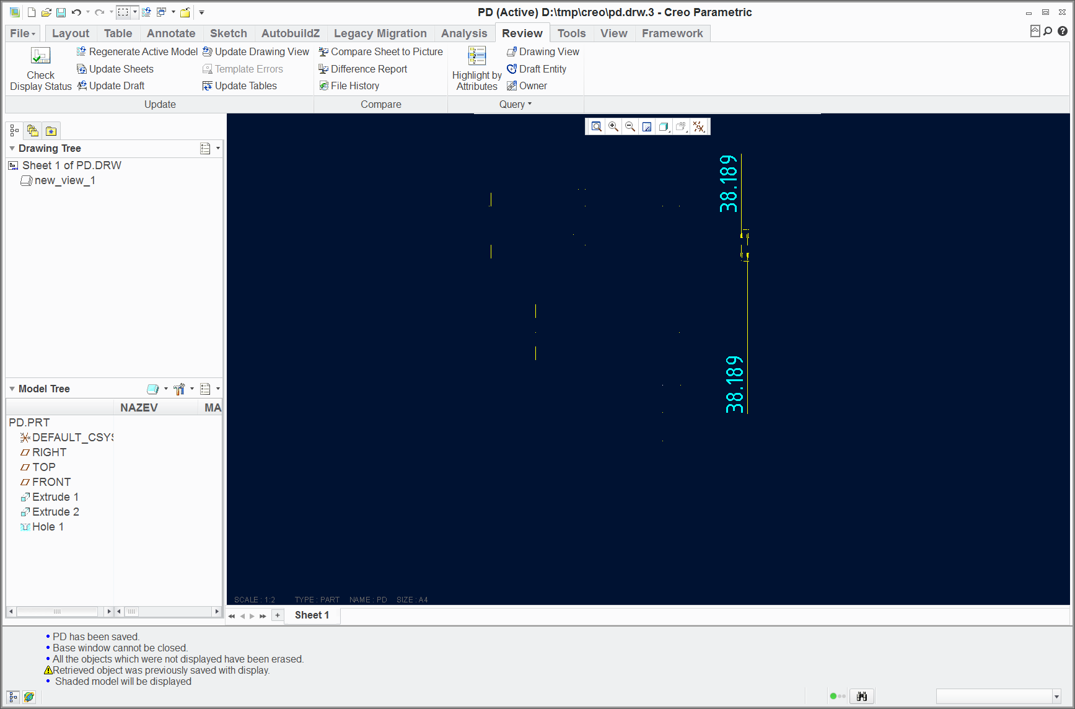Click the Windows switcher icon

pos(162,12)
